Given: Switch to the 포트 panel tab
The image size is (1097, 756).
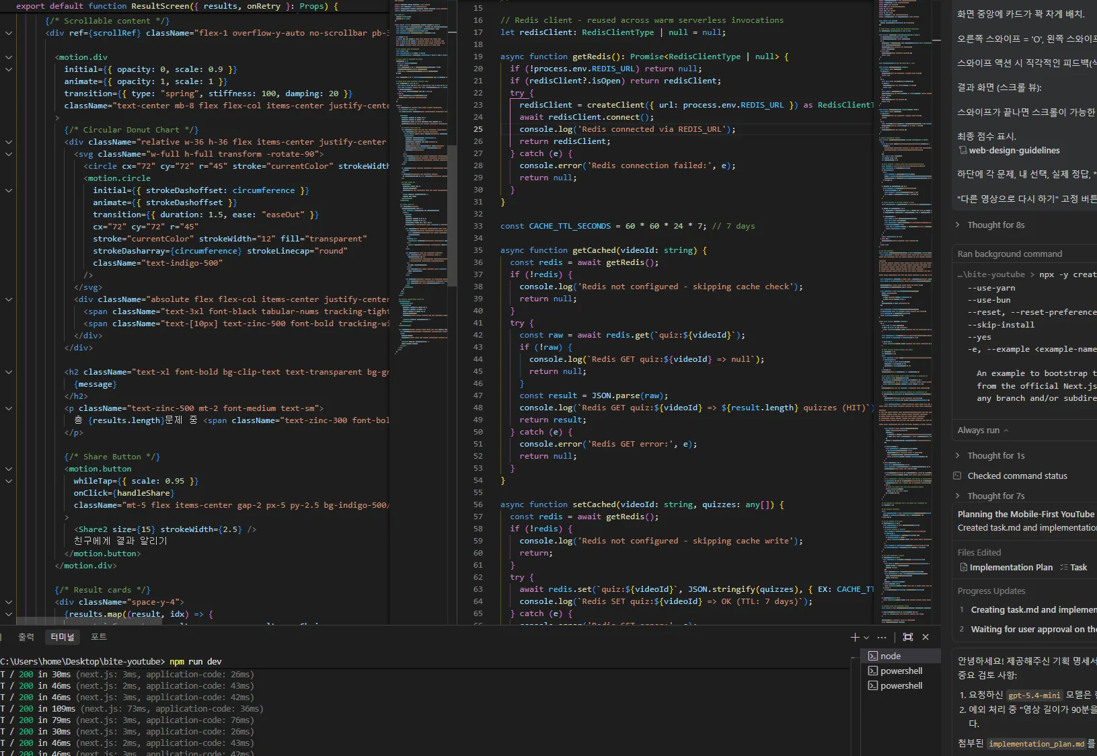Looking at the screenshot, I should (99, 637).
